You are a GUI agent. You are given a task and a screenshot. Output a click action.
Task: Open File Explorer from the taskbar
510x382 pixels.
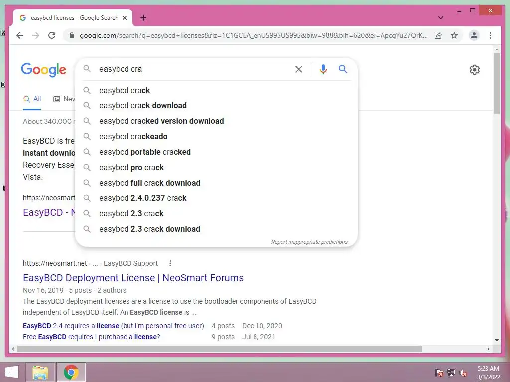click(40, 372)
